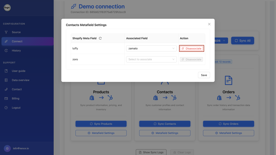Screen dimensions: 276x155
Task: Save the metafield settings
Action: pos(204,75)
